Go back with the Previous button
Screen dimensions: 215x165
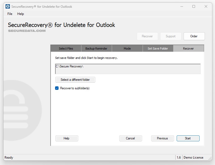(x=162, y=138)
